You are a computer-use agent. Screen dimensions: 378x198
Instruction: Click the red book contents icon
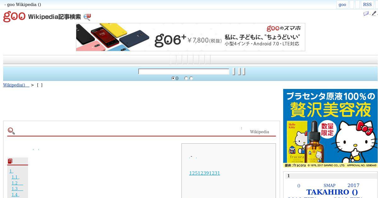pyautogui.click(x=10, y=161)
